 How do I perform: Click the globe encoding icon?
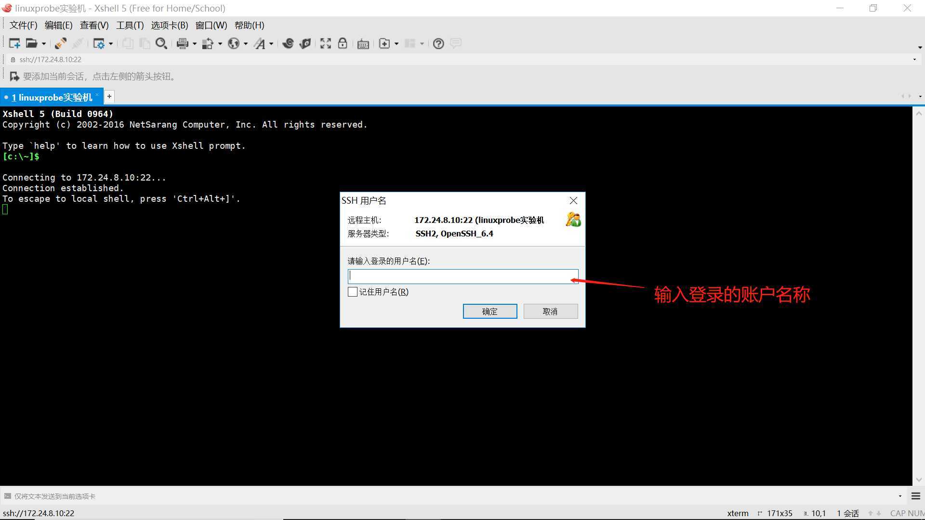pos(234,43)
